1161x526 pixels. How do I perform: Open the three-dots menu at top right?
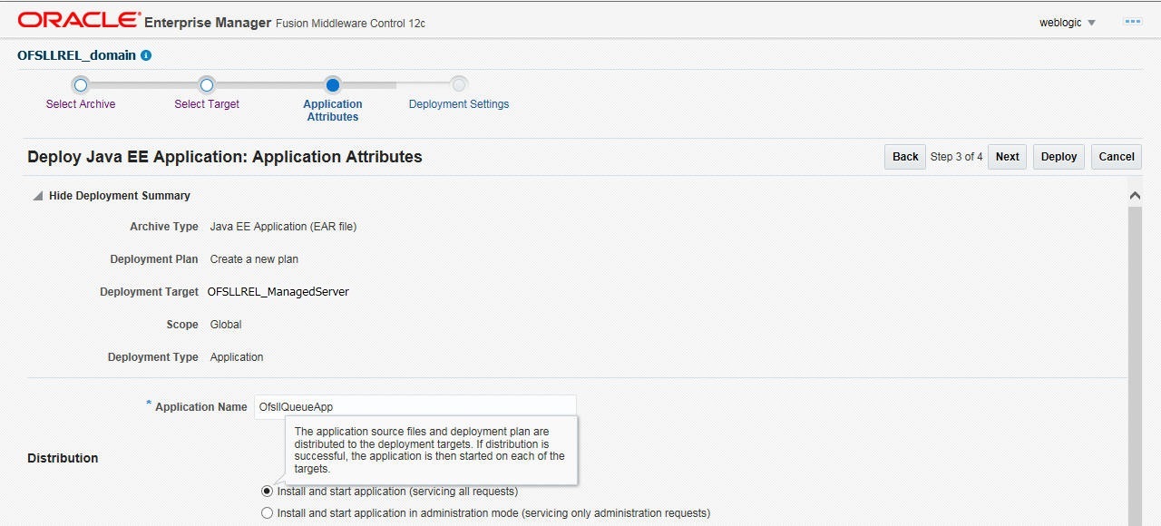click(1133, 22)
